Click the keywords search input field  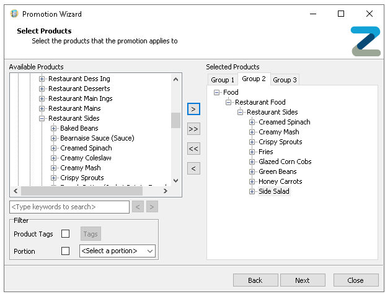coord(69,207)
